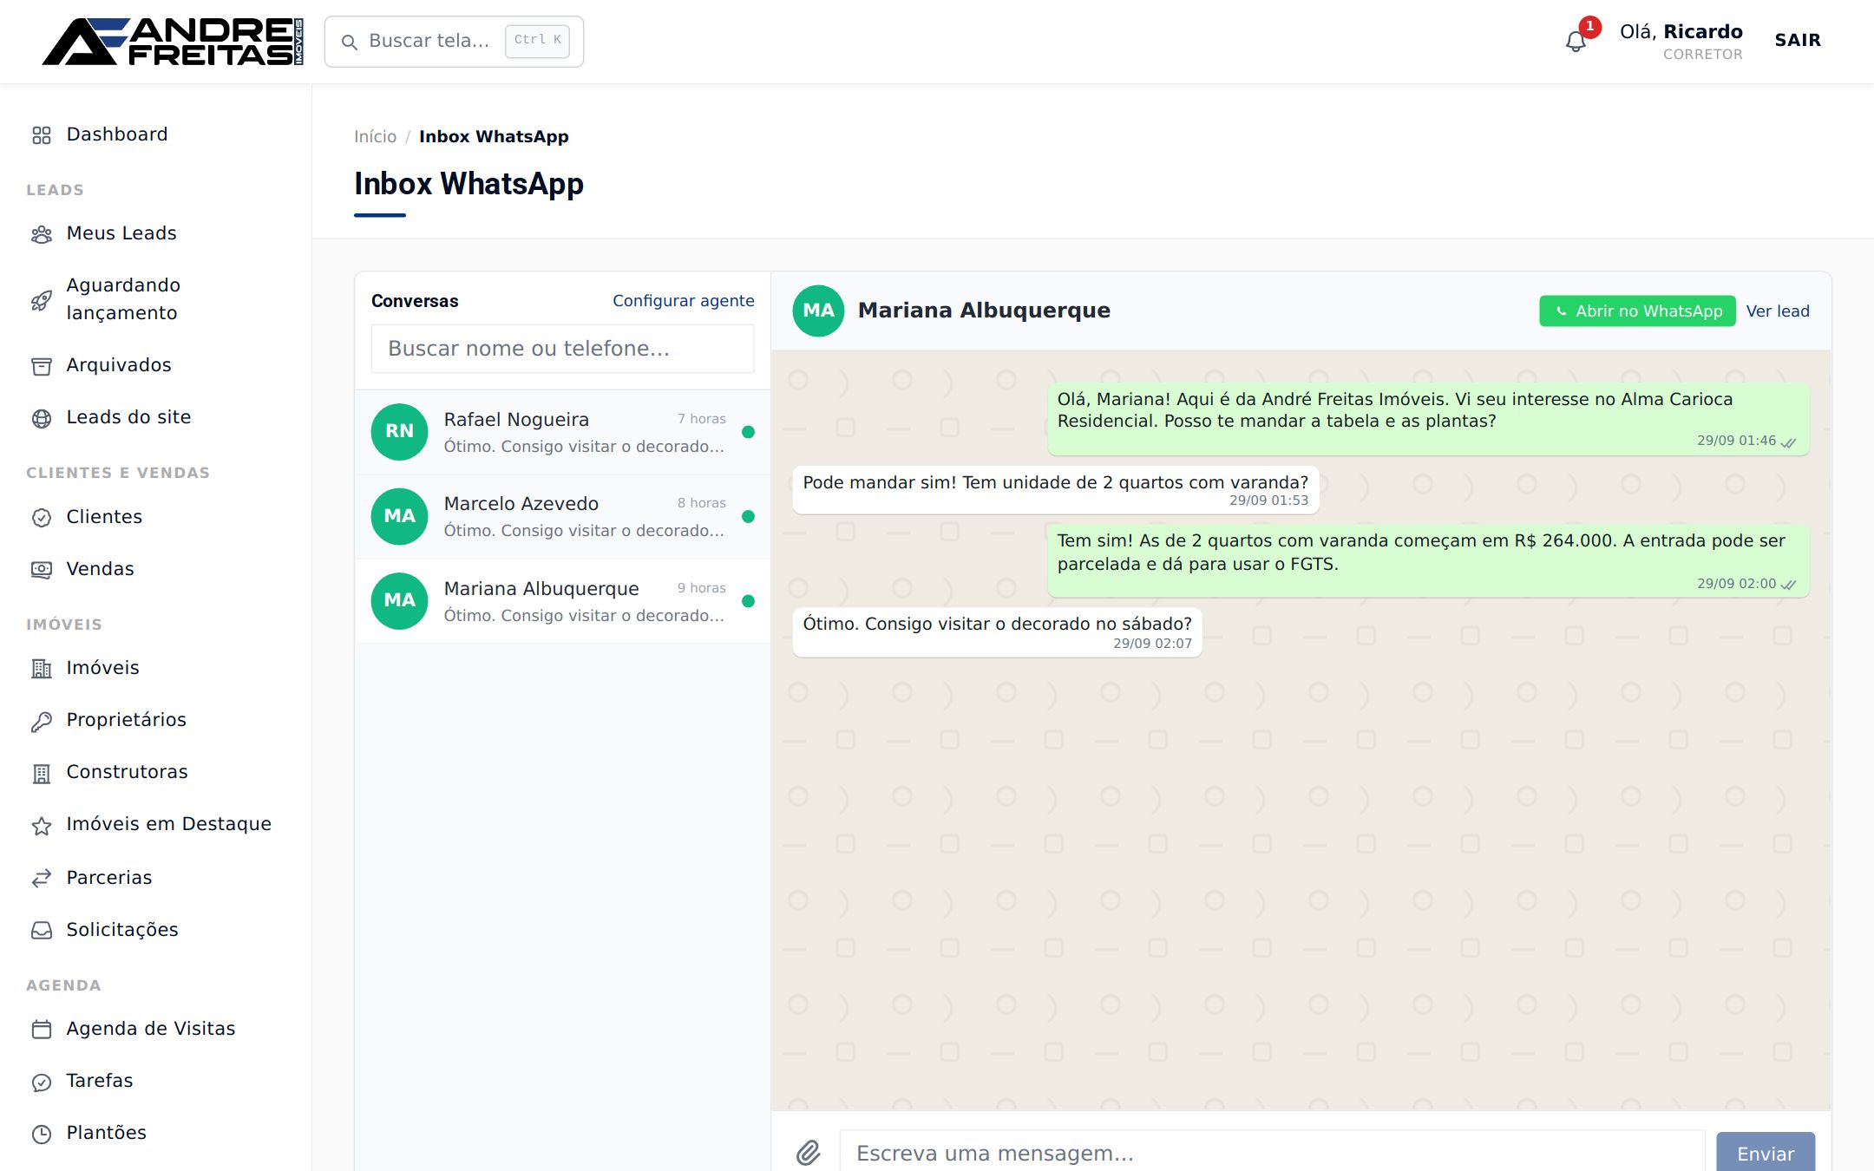The image size is (1874, 1171).
Task: Click the Buscar nome ou telefone field
Action: click(562, 348)
